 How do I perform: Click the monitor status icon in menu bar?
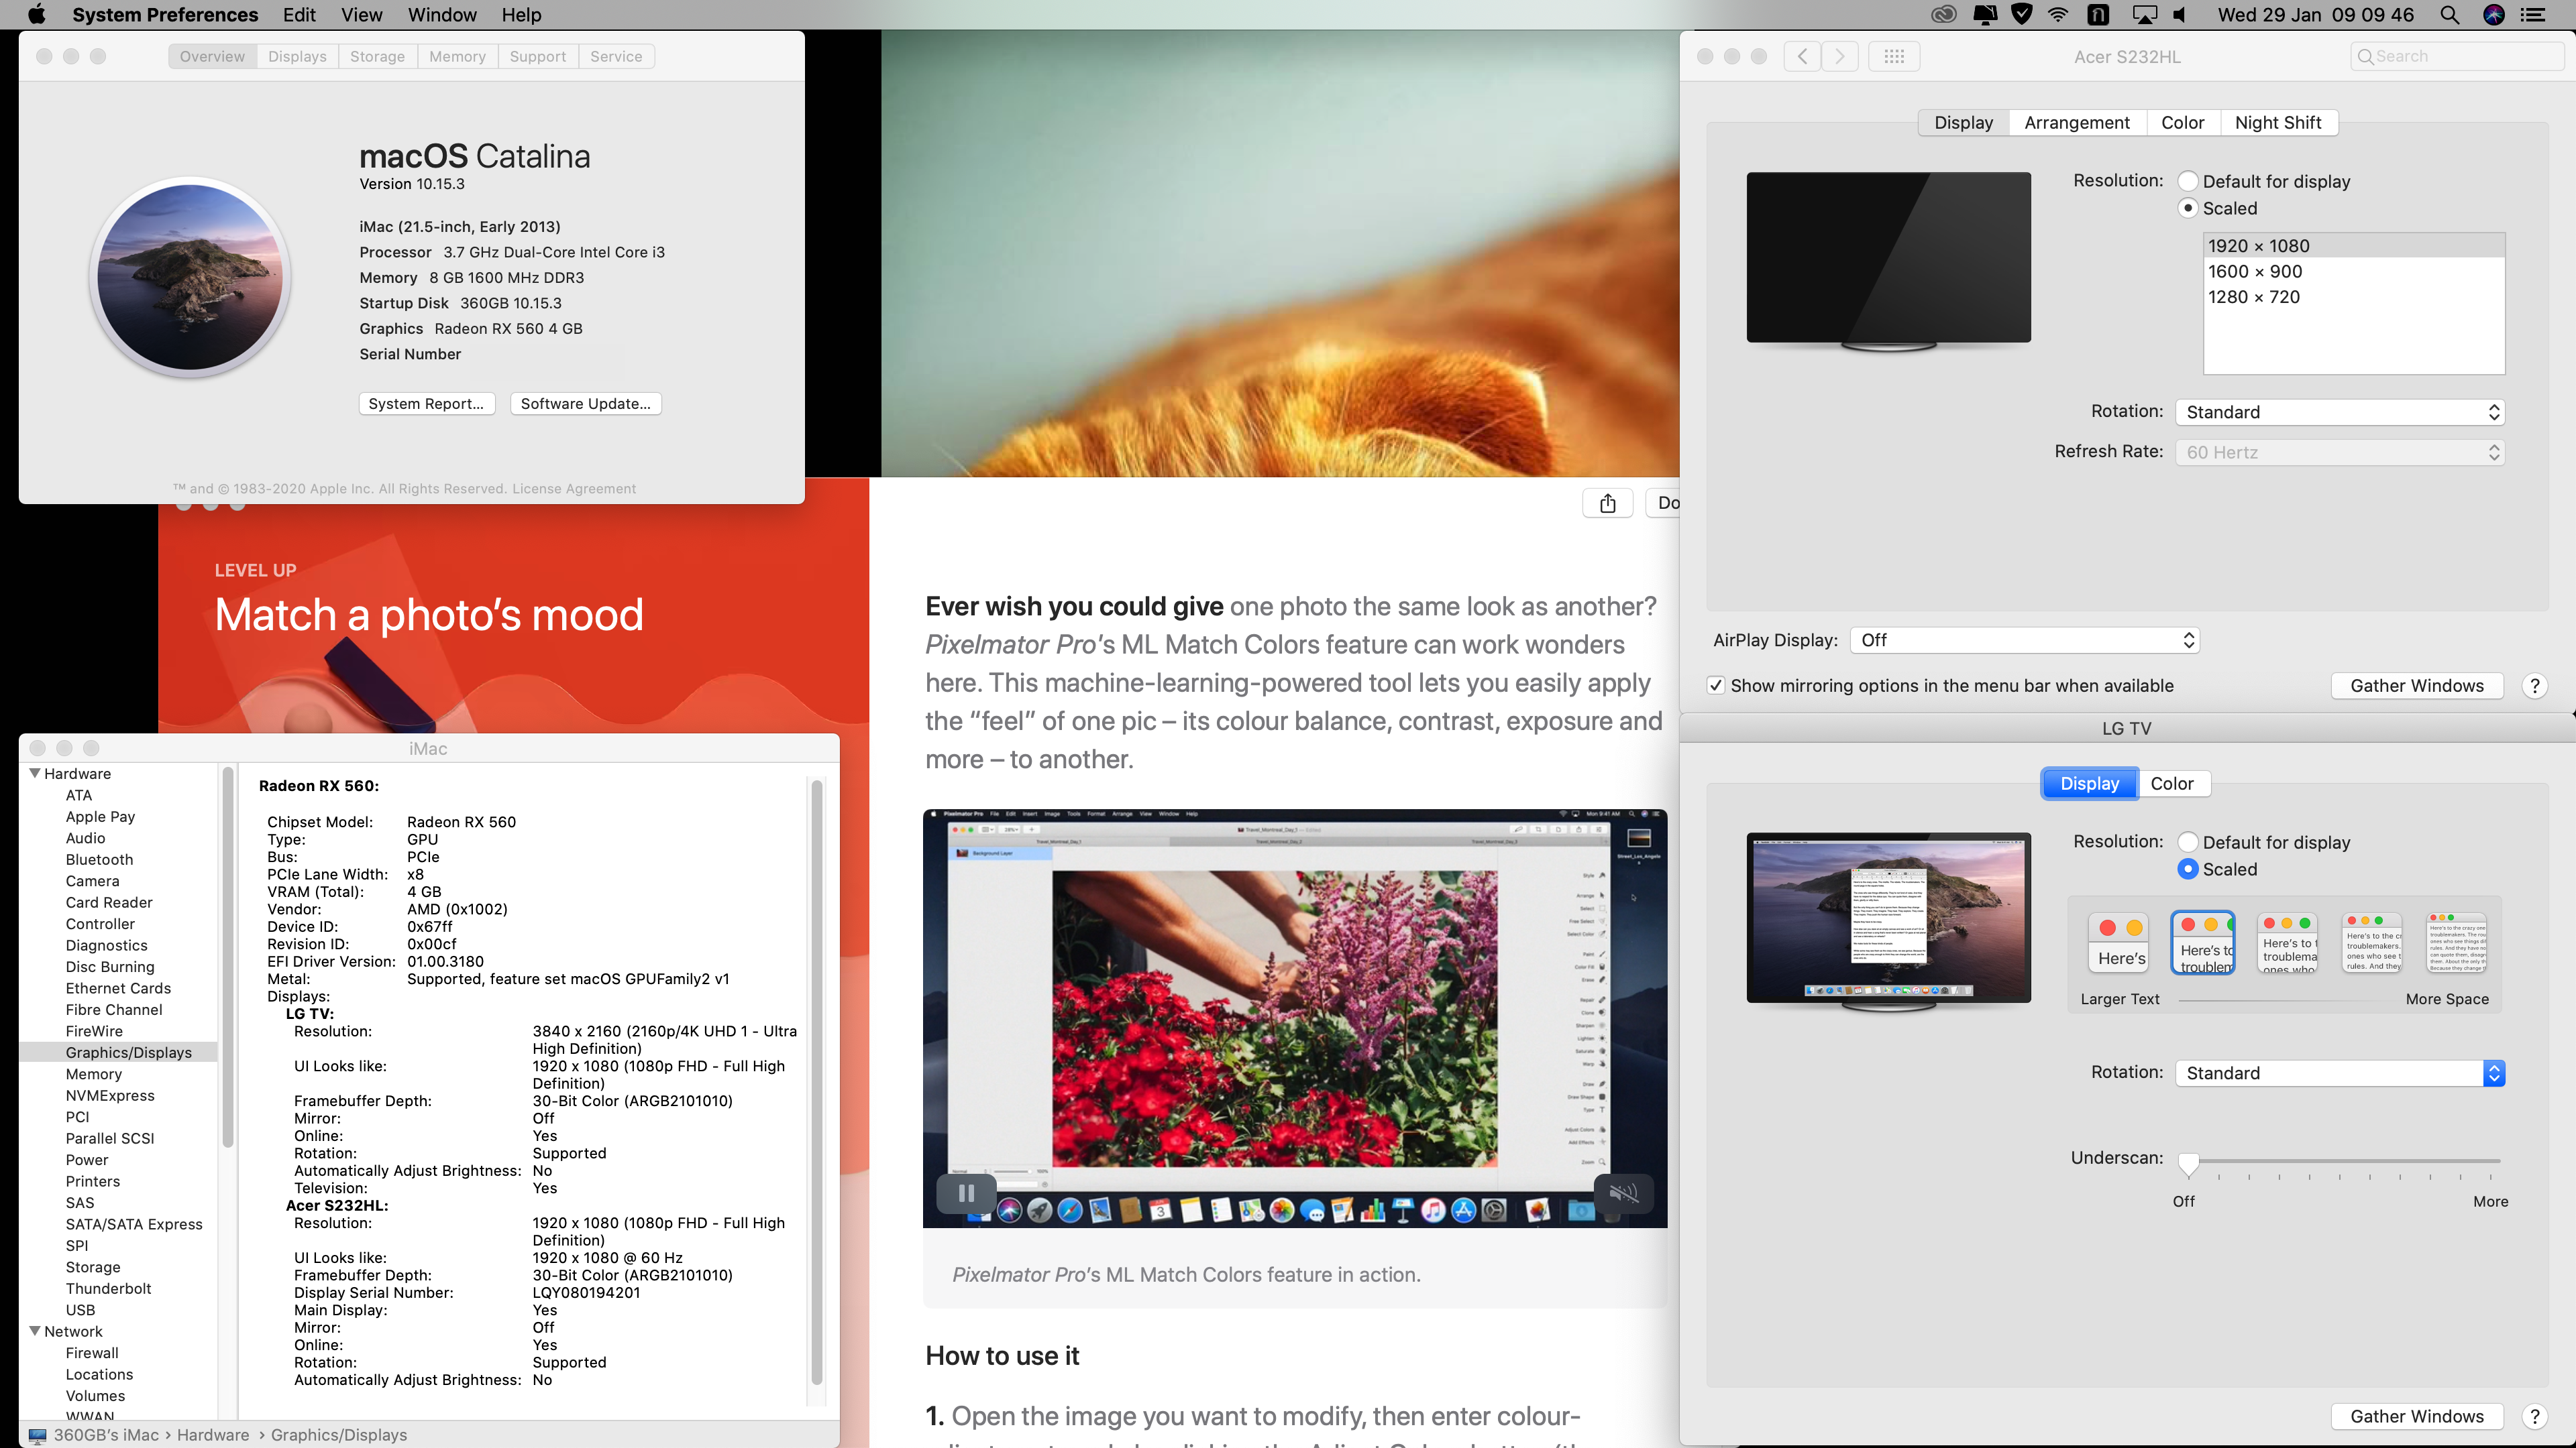click(x=1985, y=15)
